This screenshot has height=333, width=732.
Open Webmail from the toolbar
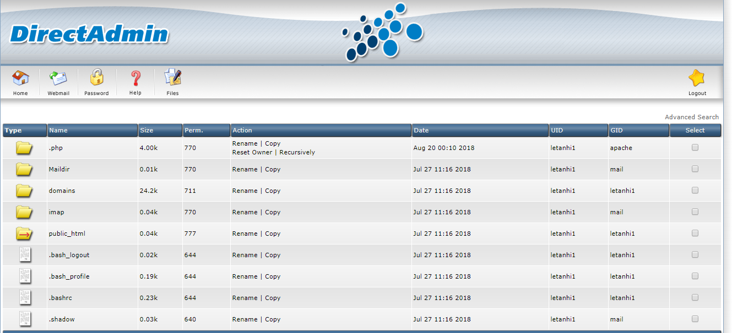pyautogui.click(x=58, y=77)
